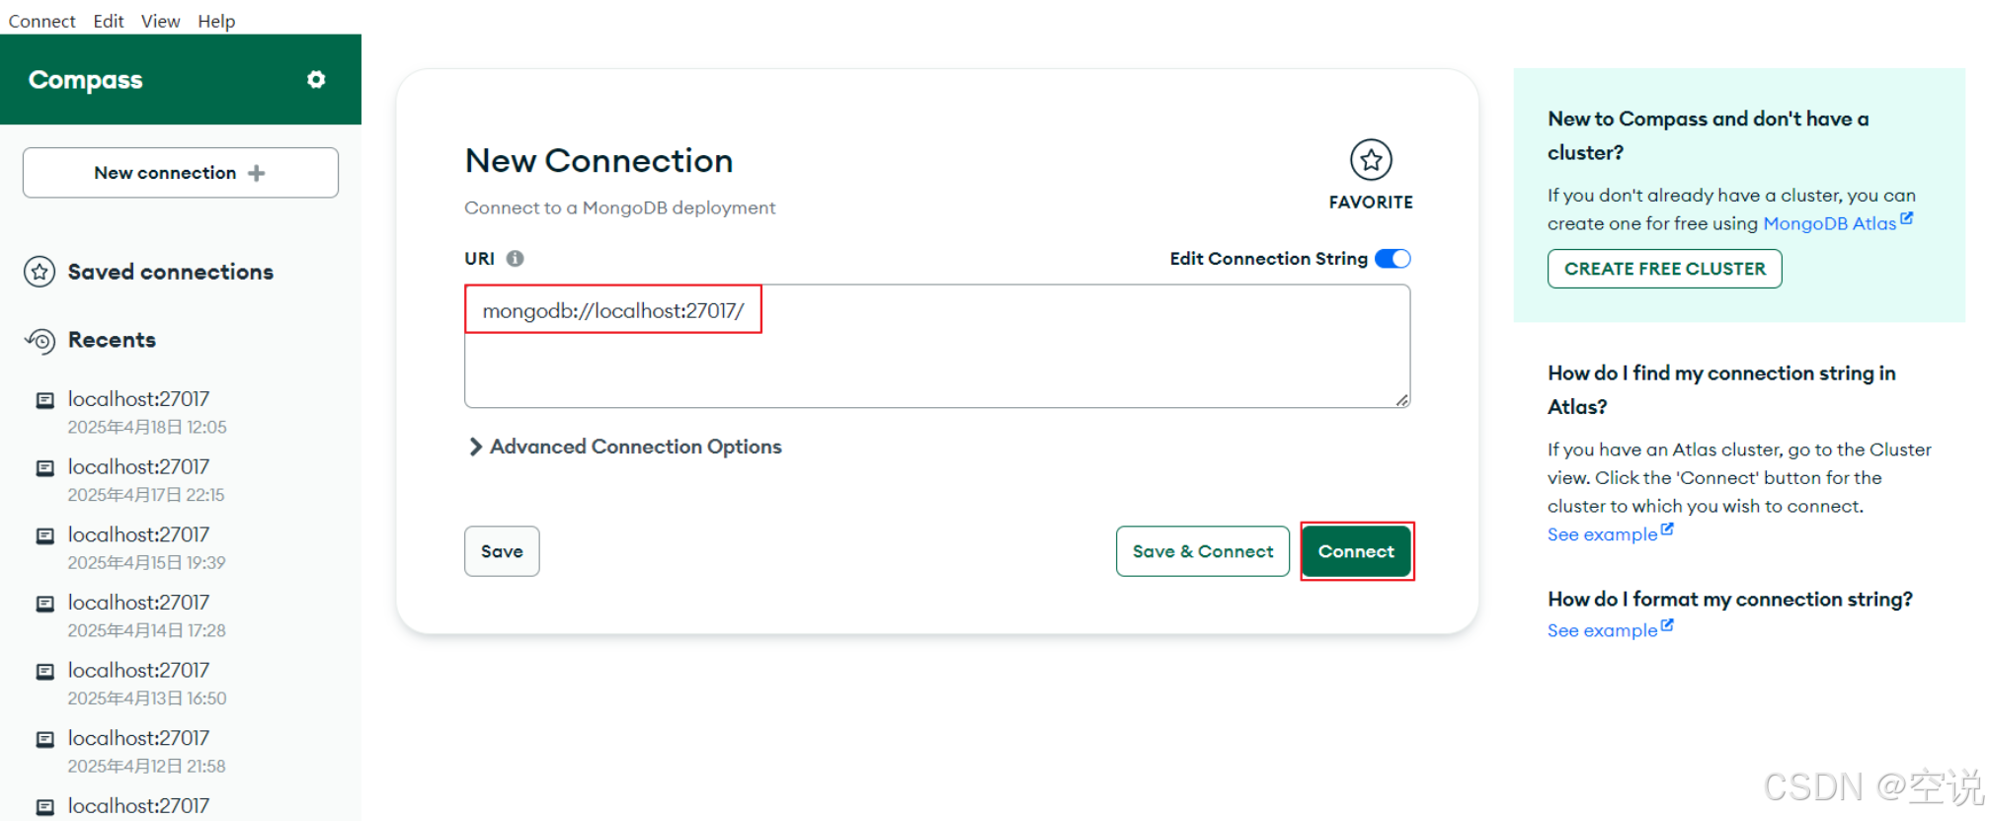Click the Compass title in sidebar header
1989x821 pixels.
pyautogui.click(x=85, y=80)
